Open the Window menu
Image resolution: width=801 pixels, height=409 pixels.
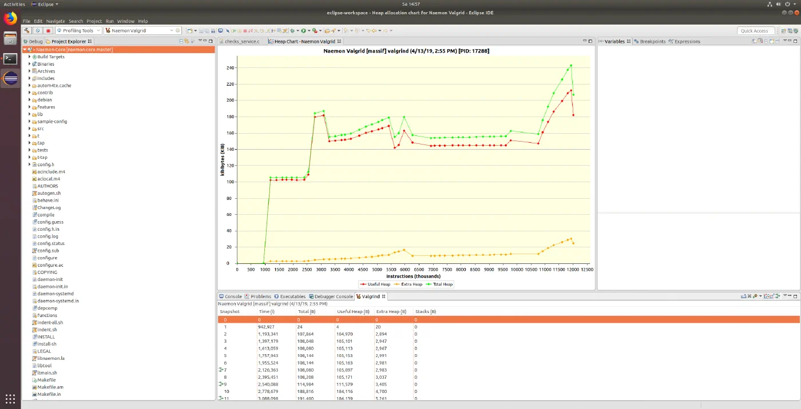click(x=126, y=21)
